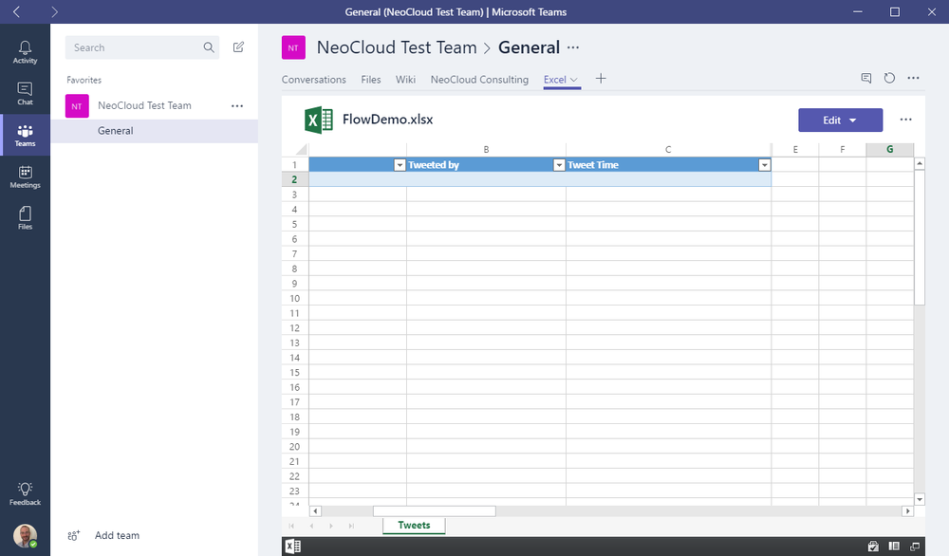This screenshot has height=556, width=949.
Task: Click into the Search field
Action: click(x=141, y=47)
